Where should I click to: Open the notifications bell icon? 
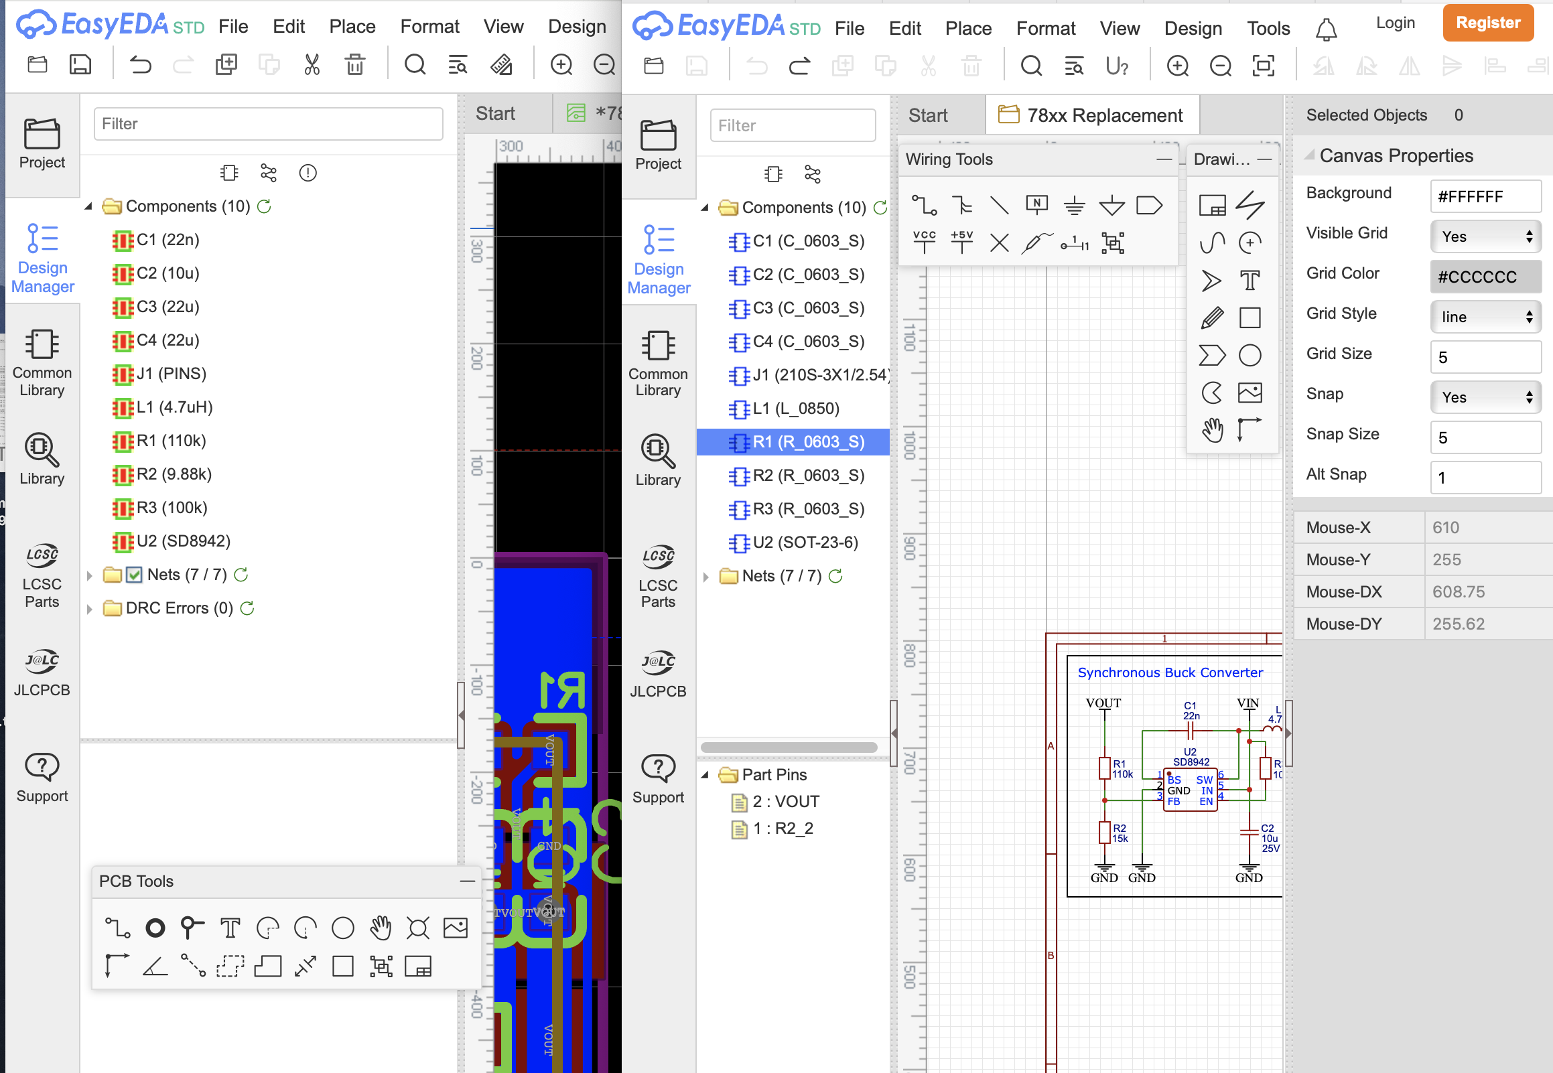tap(1326, 29)
